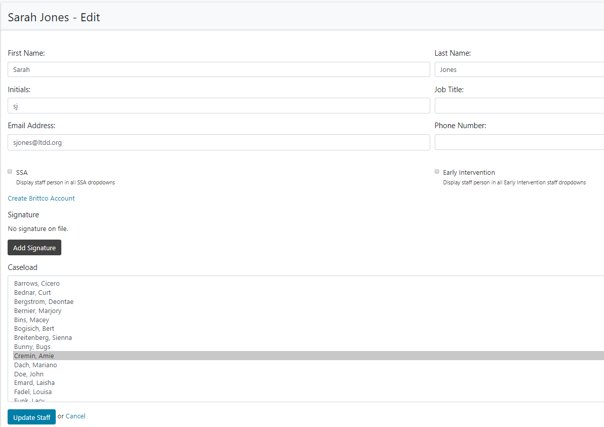
Task: Click into the Job Title field
Action: 518,106
